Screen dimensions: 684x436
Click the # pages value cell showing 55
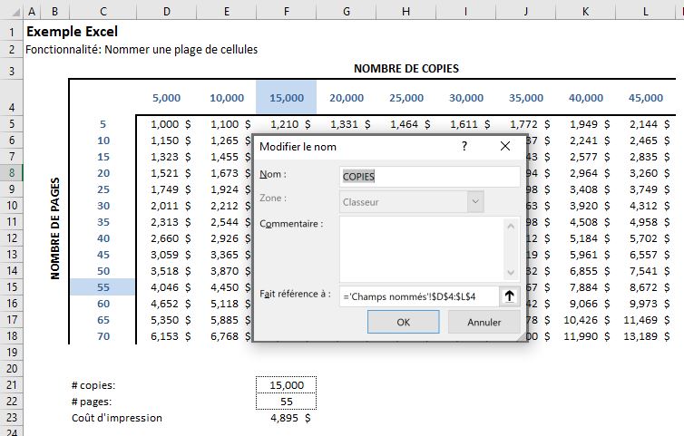[x=286, y=402]
